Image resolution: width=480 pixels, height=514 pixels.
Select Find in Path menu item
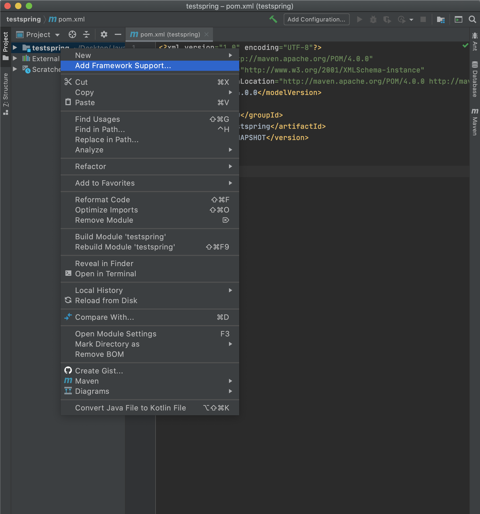(150, 129)
